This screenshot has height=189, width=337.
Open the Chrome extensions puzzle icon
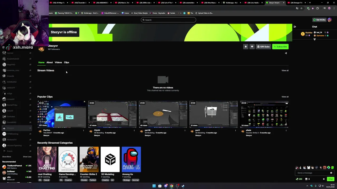point(318,8)
